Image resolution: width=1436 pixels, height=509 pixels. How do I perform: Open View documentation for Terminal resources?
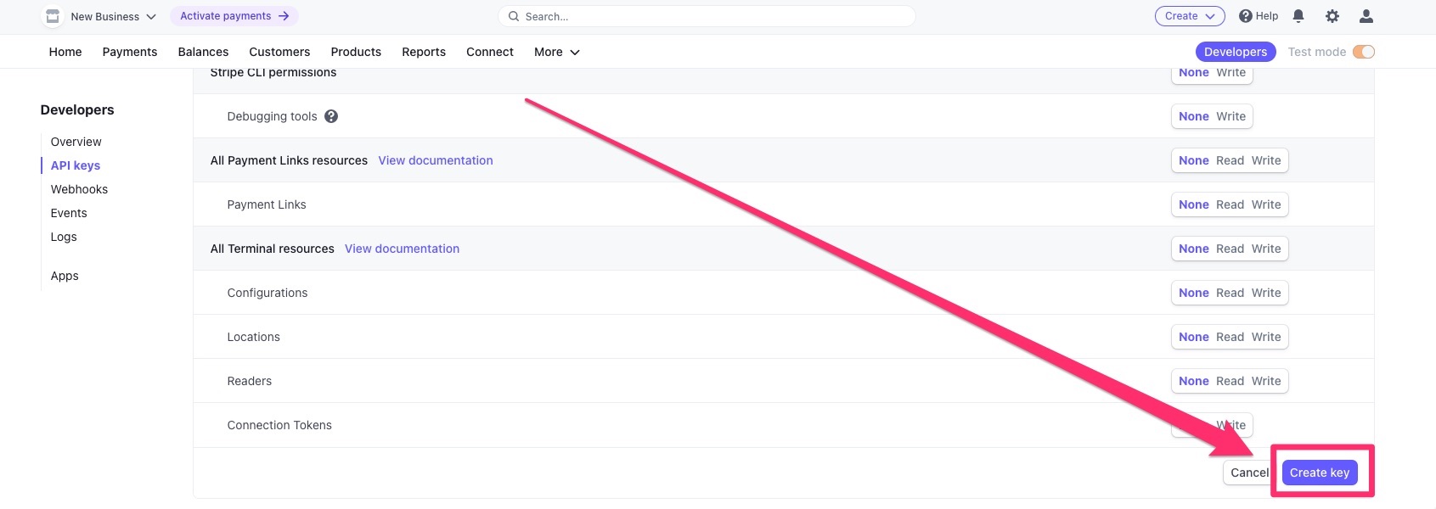pyautogui.click(x=402, y=249)
